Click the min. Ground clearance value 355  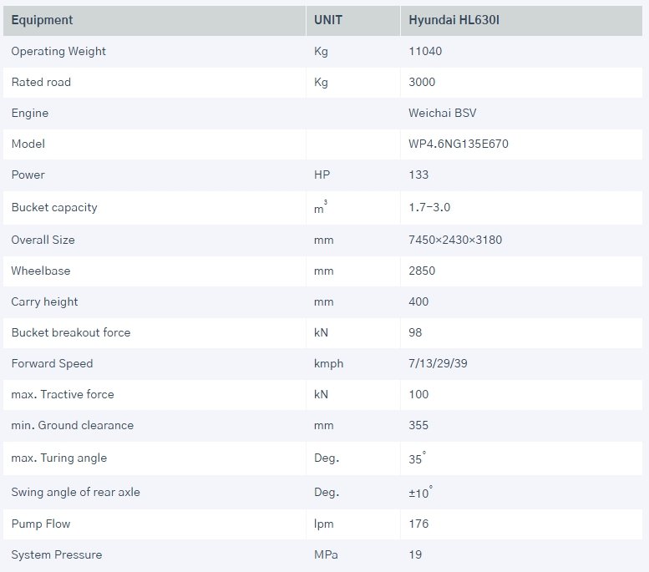tap(418, 425)
